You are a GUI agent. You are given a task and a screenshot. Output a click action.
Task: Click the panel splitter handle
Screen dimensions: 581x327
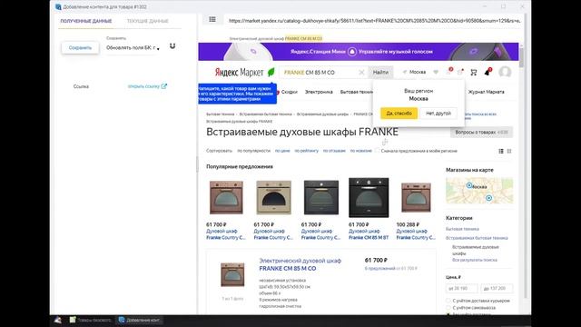point(197,163)
